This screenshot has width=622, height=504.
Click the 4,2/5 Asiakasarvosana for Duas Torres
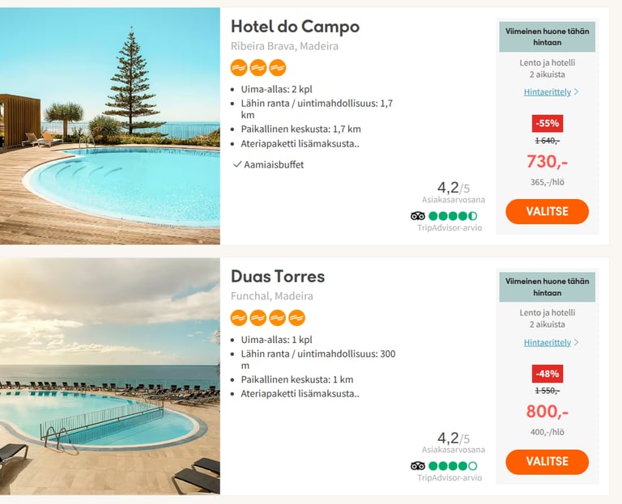click(454, 442)
